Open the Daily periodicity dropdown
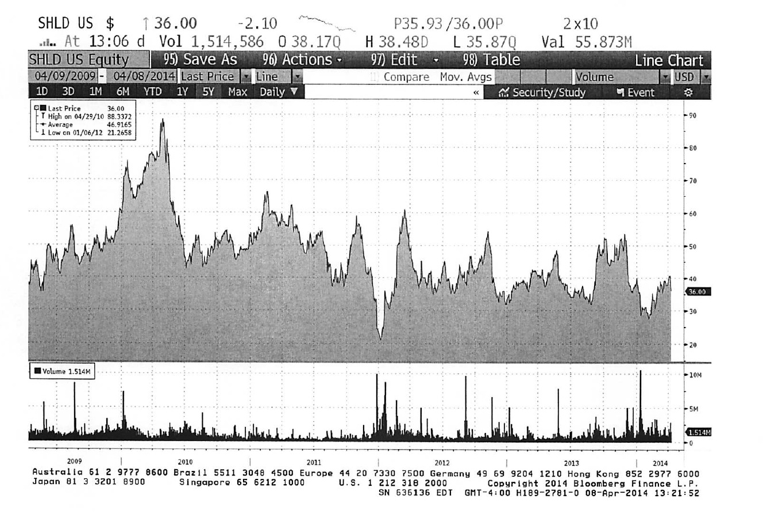Viewport: 763px width, 514px height. click(279, 92)
